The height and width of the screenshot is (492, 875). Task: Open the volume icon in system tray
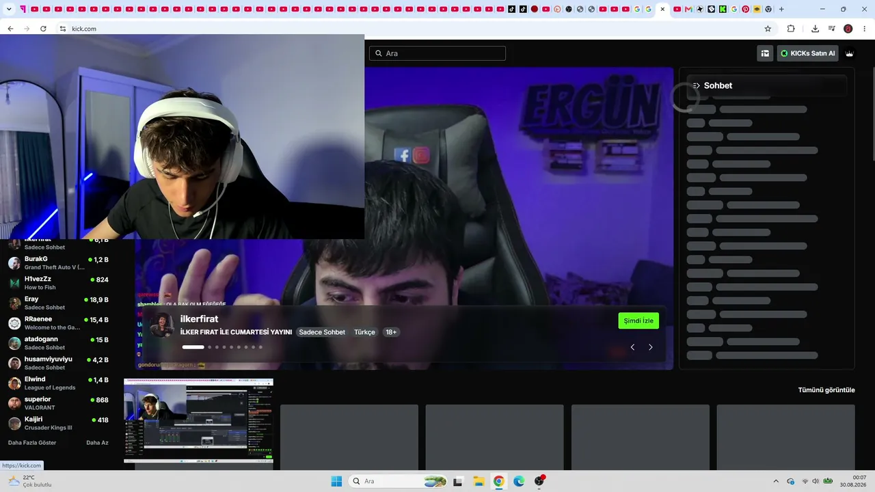pyautogui.click(x=815, y=481)
